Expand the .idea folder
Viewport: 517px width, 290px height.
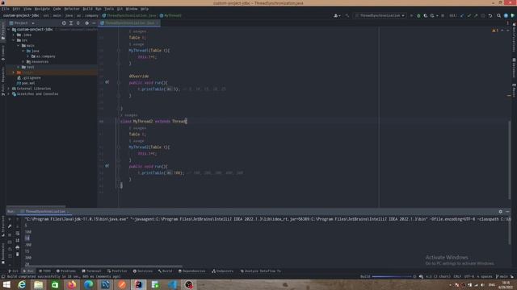tap(14, 35)
